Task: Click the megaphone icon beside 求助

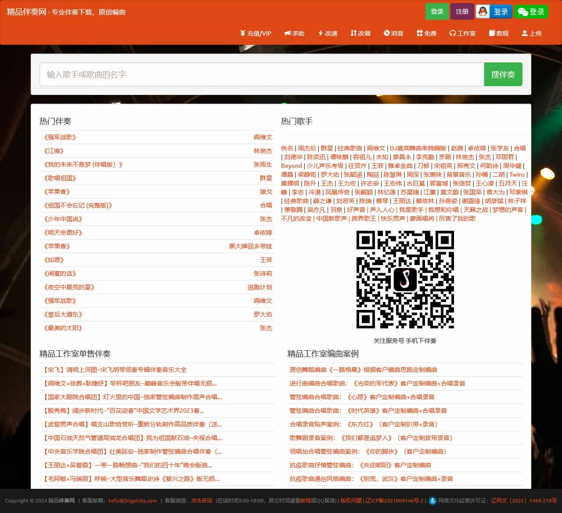Action: tap(287, 33)
